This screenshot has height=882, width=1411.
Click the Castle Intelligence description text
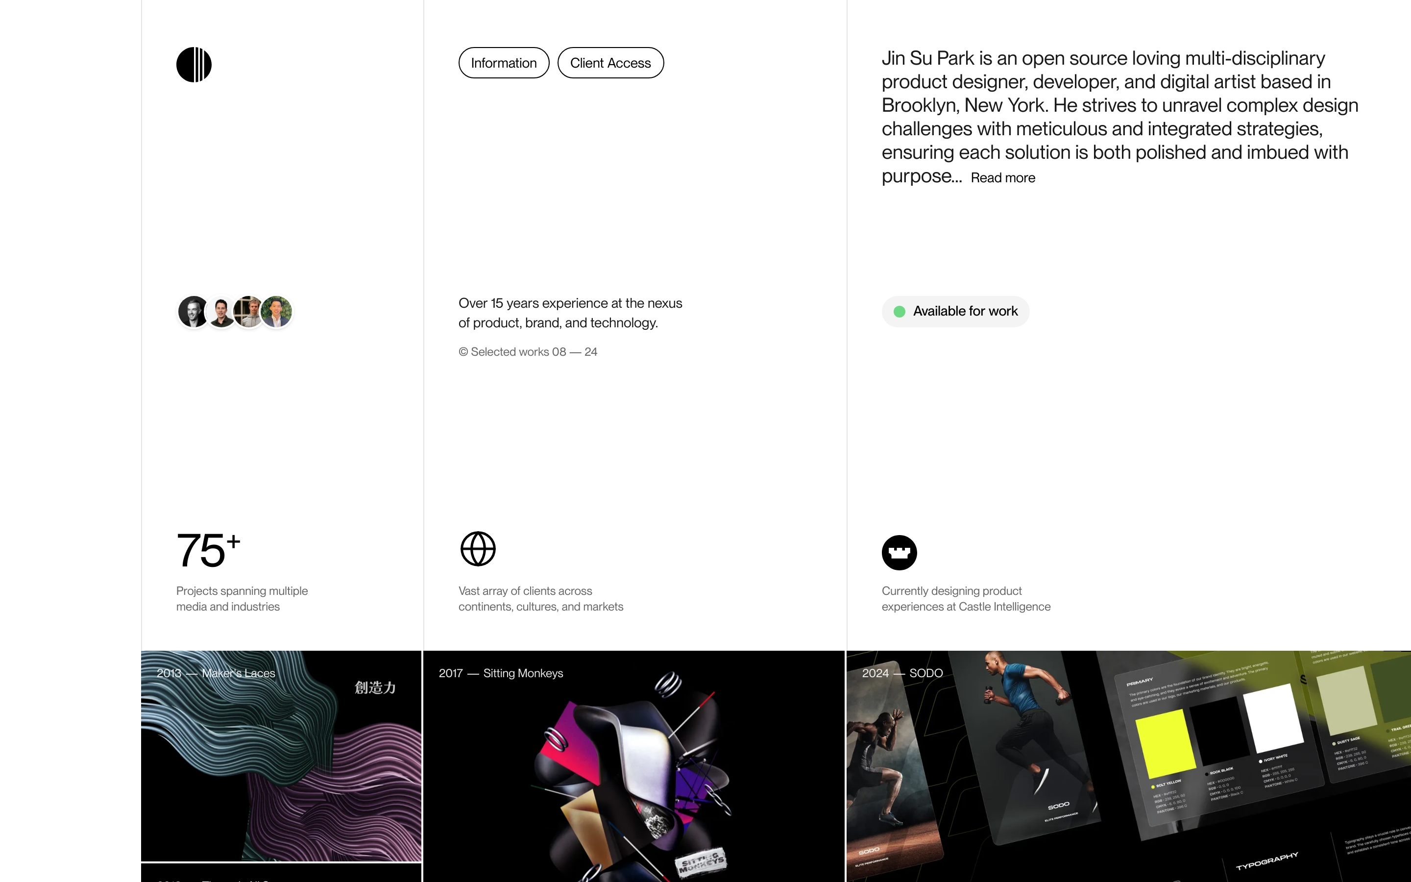coord(966,598)
